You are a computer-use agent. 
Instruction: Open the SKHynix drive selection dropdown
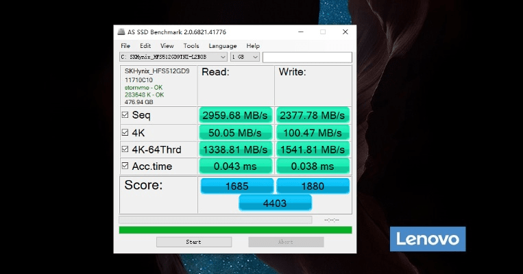coord(173,57)
